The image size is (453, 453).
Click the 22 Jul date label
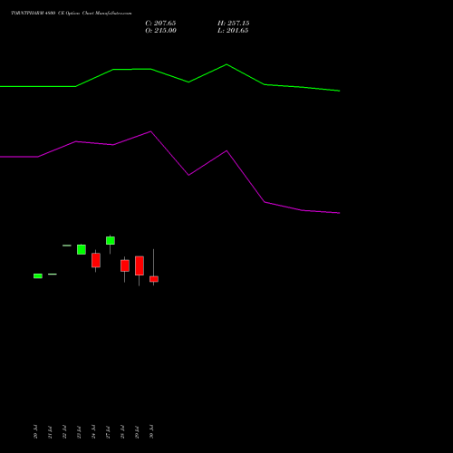coord(64,432)
